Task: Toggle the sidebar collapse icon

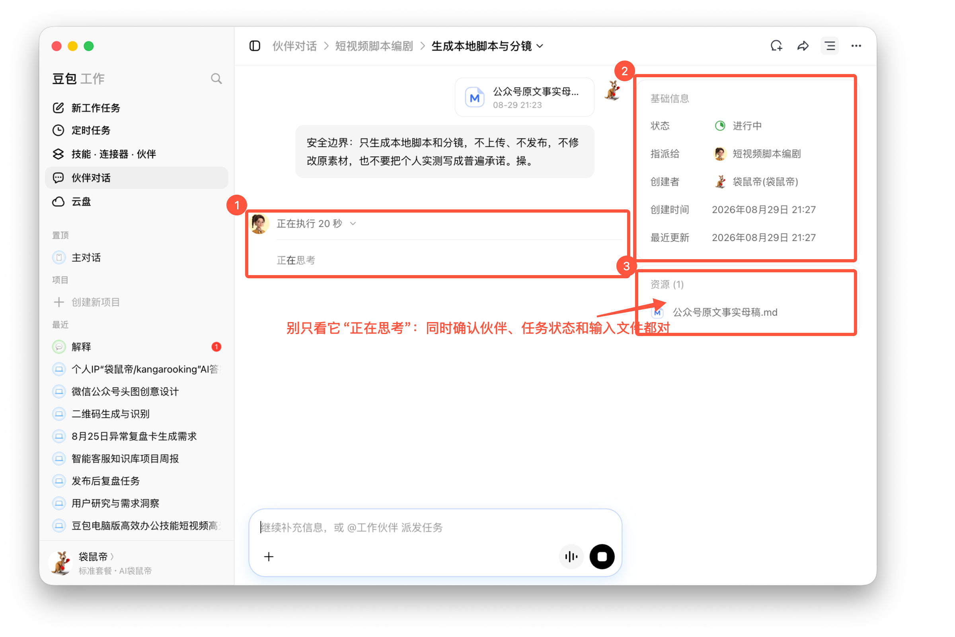Action: 255,46
